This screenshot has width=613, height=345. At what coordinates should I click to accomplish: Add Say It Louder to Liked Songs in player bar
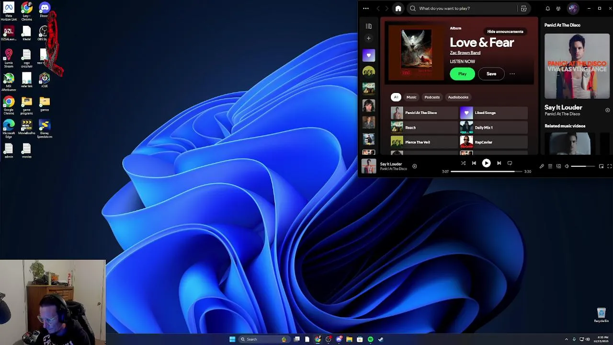[415, 166]
